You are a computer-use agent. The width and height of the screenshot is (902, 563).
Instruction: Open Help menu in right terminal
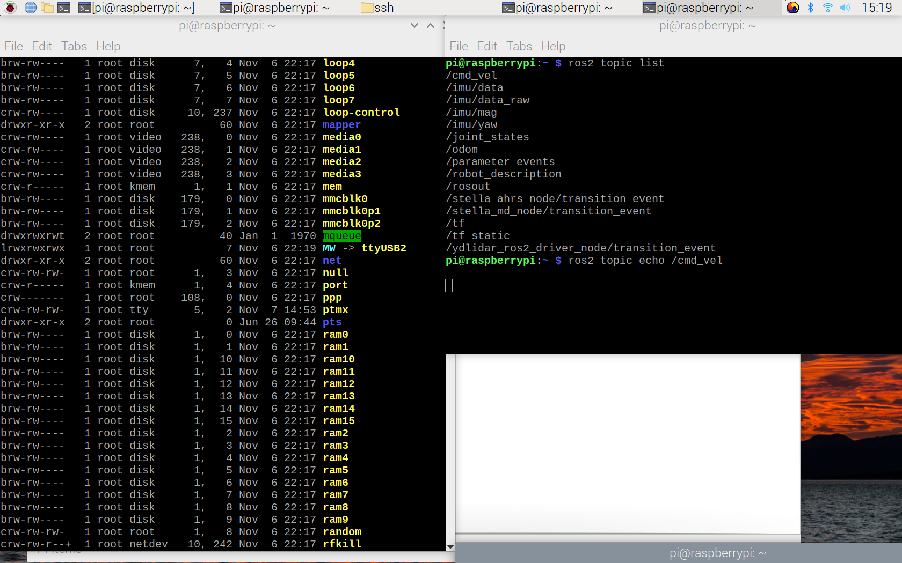pos(554,46)
